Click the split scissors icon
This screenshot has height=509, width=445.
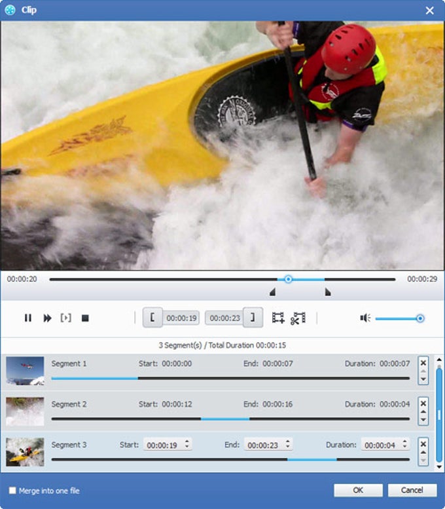click(x=298, y=318)
